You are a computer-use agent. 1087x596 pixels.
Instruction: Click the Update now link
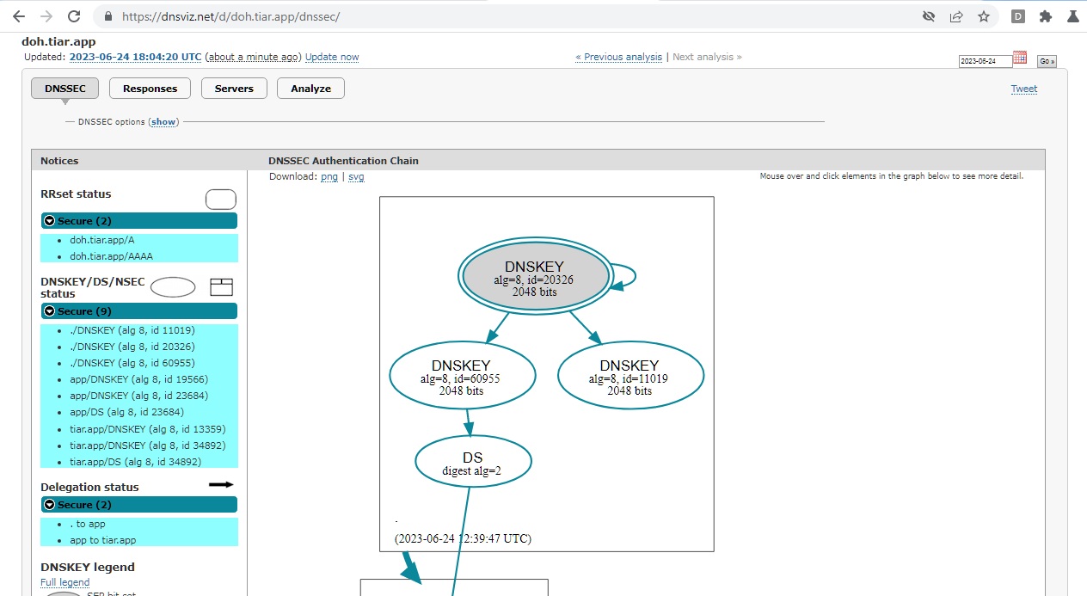pos(332,57)
